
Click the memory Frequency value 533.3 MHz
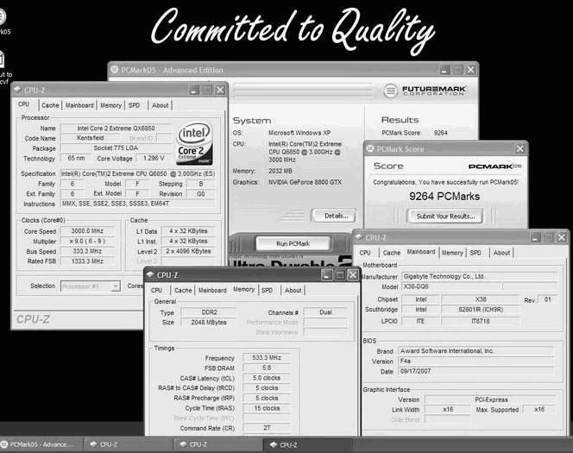(267, 357)
